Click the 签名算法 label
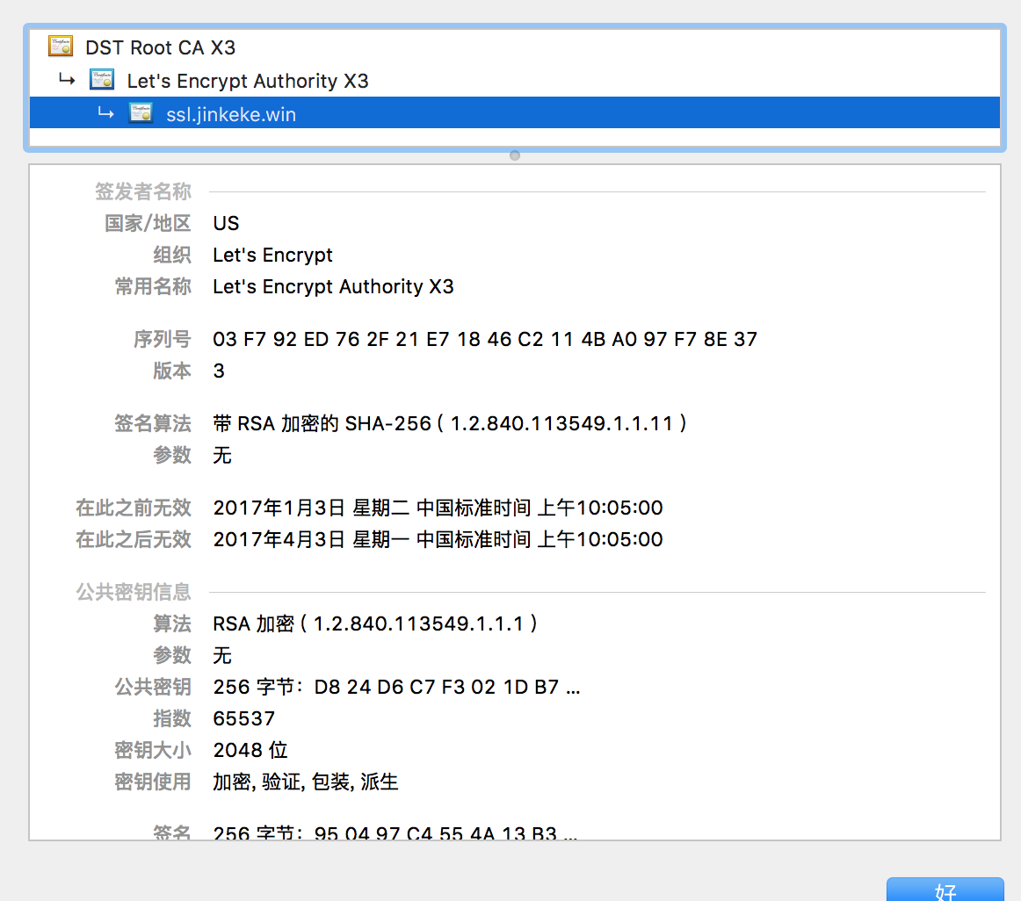1021x901 pixels. click(x=152, y=424)
